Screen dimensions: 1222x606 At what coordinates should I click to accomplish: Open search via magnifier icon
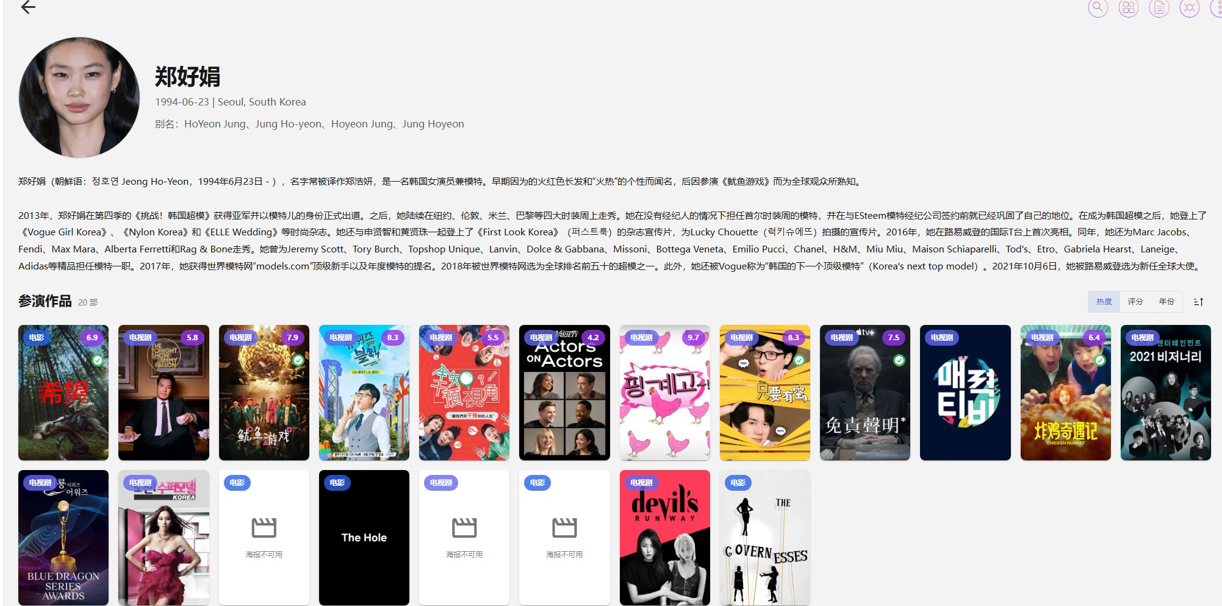tap(1098, 8)
